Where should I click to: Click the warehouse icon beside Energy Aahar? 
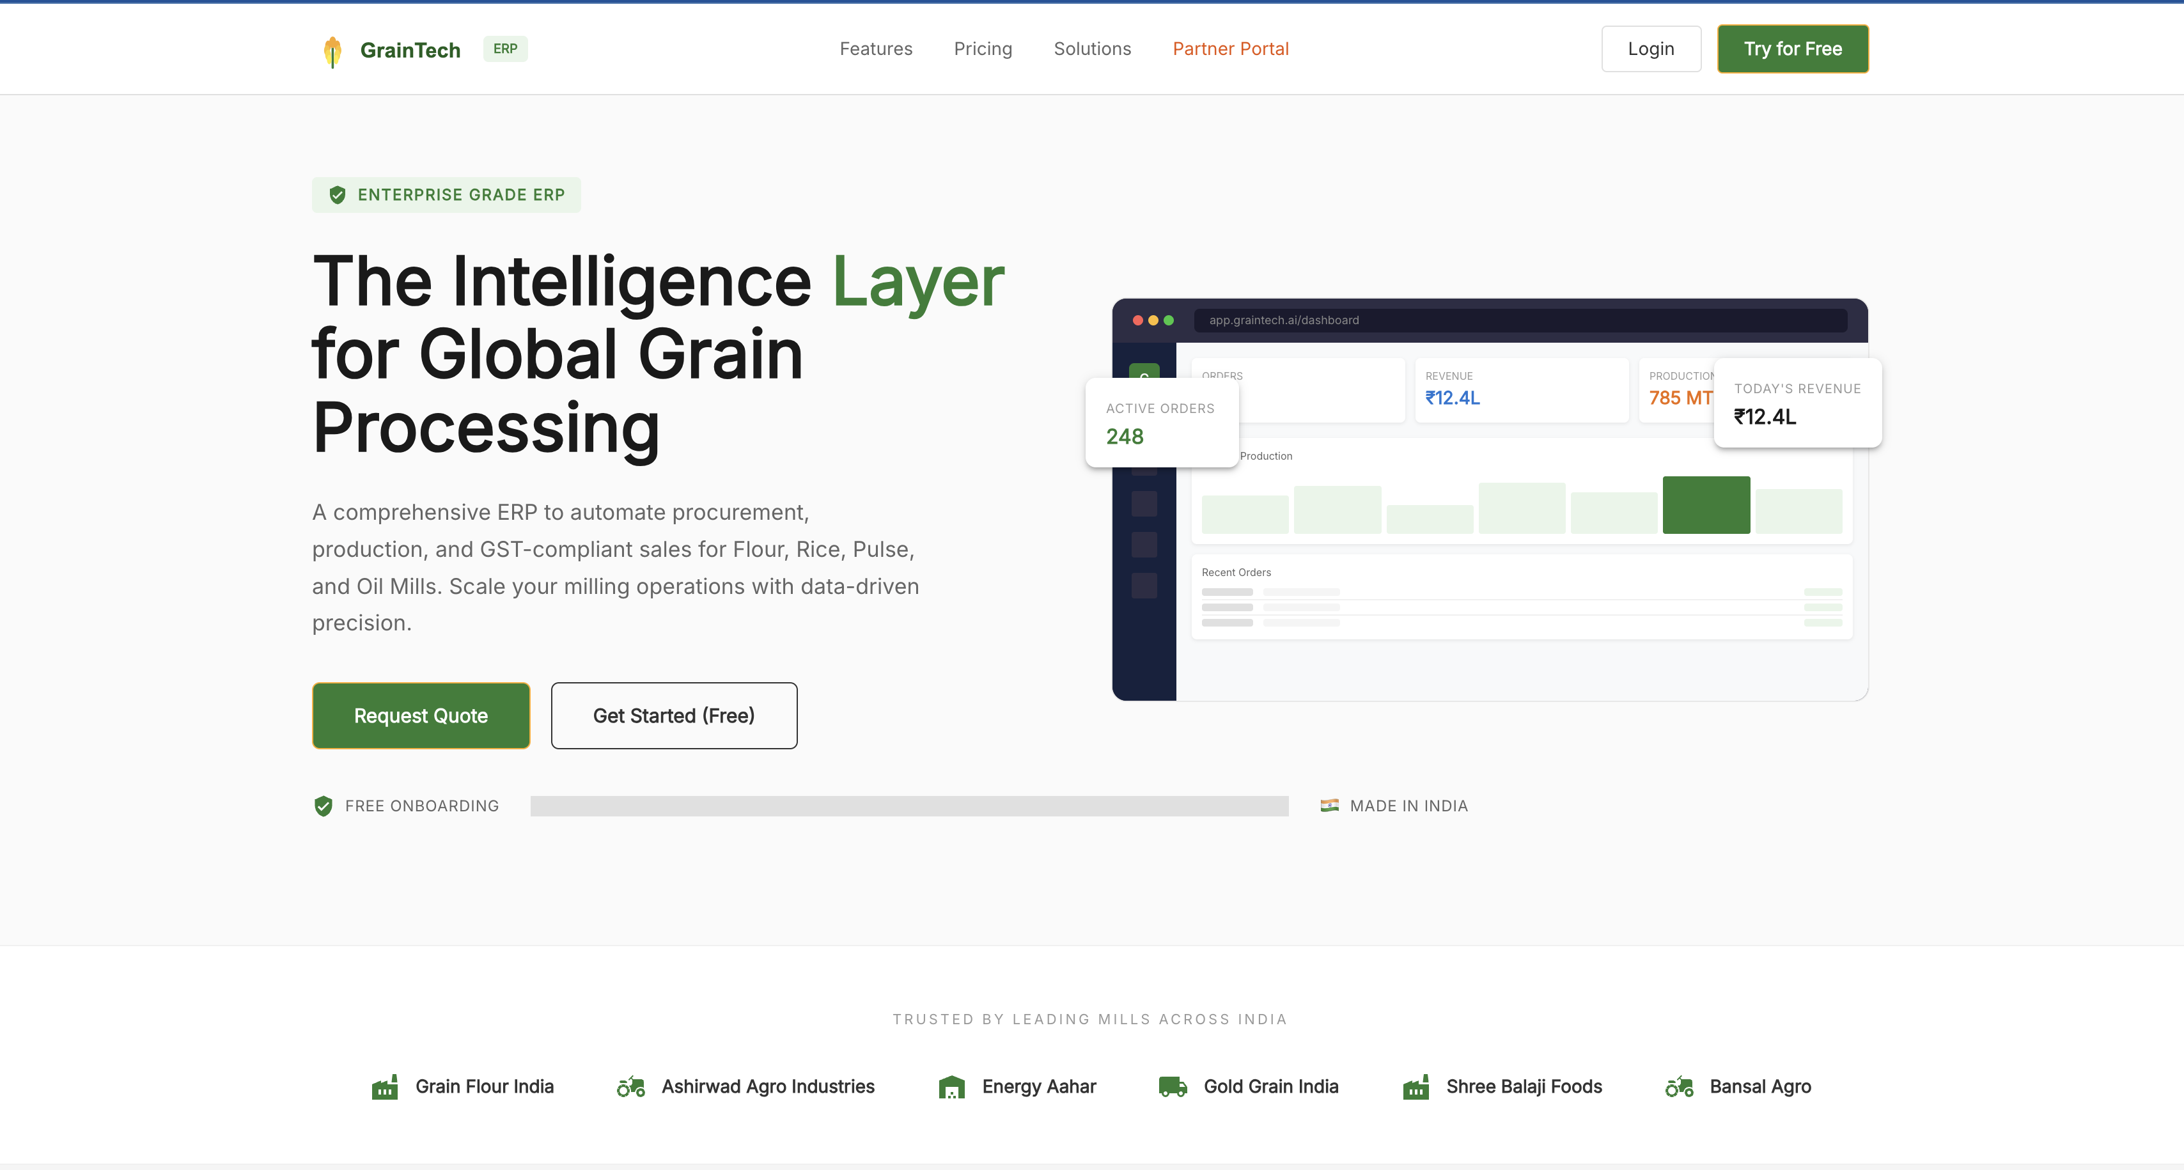[x=951, y=1087]
